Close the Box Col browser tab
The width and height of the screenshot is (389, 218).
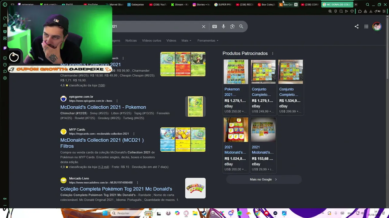tap(296, 5)
